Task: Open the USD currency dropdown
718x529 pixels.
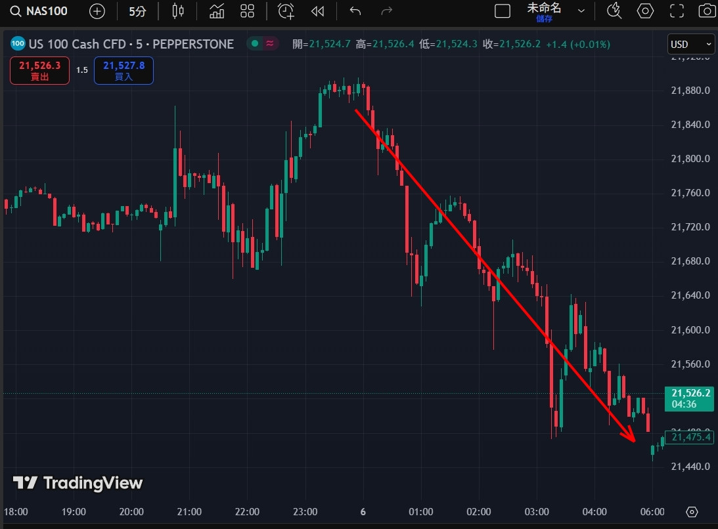Action: point(691,45)
